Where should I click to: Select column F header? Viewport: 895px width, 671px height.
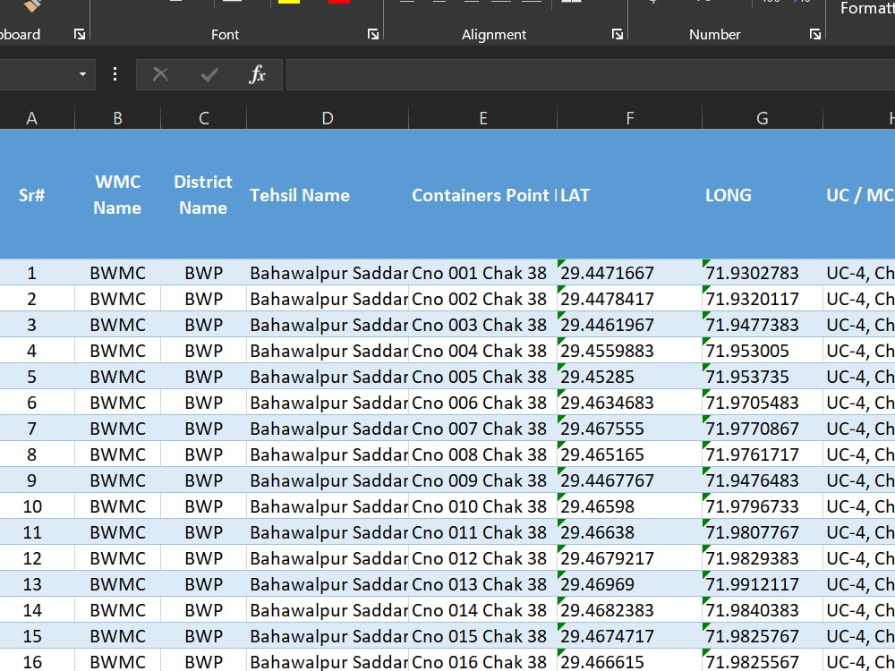pos(629,119)
